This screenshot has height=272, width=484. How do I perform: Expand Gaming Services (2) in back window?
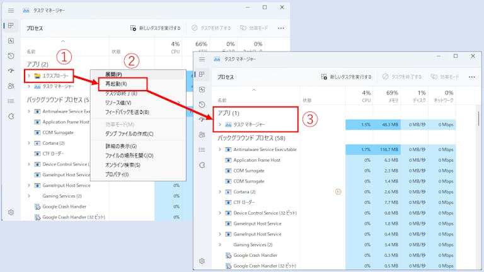(29, 196)
